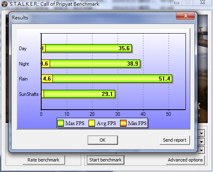This screenshot has height=172, width=213.
Task: Click the Min FPS legend text
Action: pos(137,123)
